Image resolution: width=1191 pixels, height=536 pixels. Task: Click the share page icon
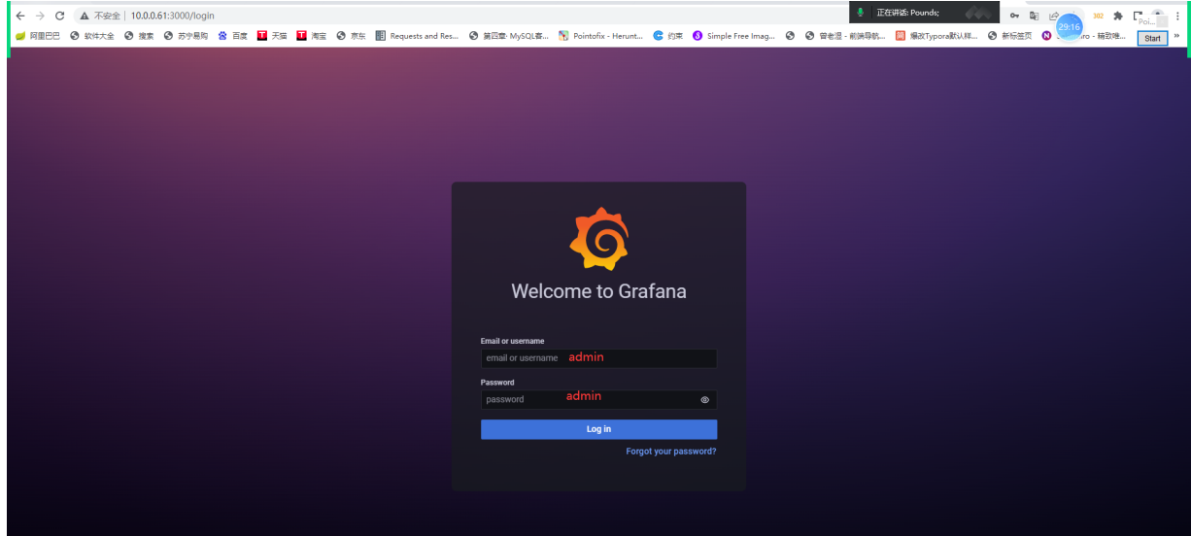1054,16
